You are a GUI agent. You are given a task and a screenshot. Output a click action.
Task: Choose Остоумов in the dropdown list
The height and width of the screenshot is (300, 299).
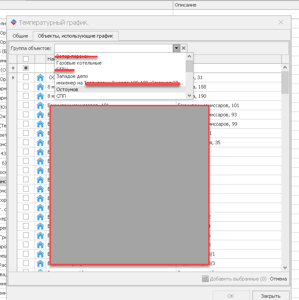tap(67, 89)
